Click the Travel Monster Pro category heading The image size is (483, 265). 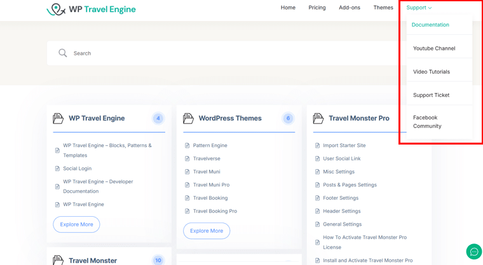[359, 119]
